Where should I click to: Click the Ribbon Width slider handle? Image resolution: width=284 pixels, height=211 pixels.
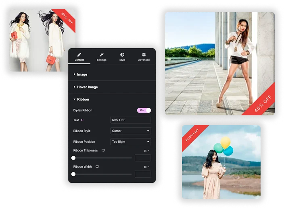coord(73,174)
